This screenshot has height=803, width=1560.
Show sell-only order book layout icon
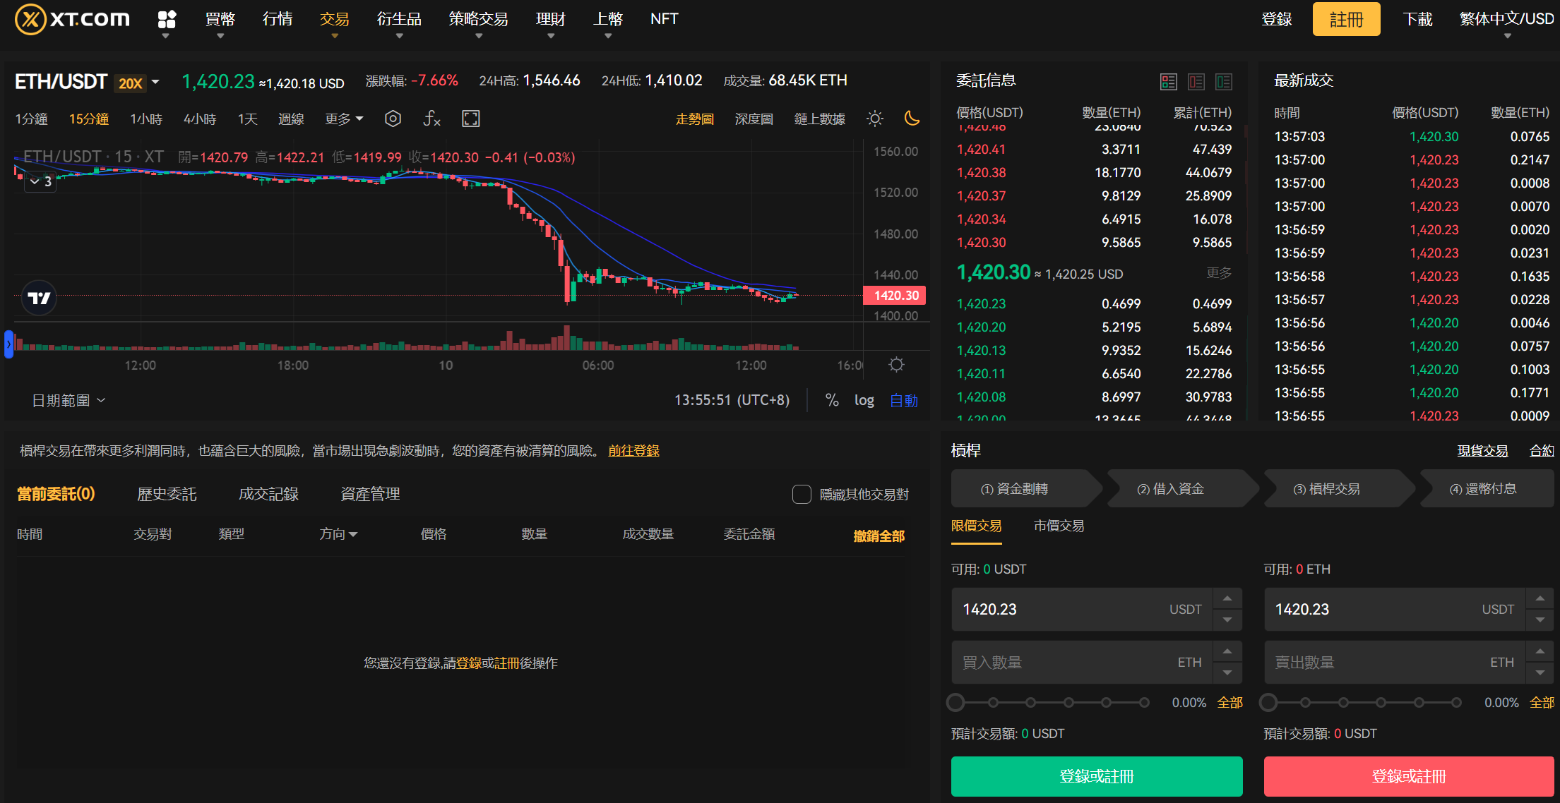[1196, 82]
